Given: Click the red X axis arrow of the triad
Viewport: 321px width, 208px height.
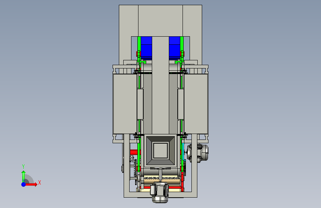Looking at the screenshot, I should pyautogui.click(x=31, y=184).
